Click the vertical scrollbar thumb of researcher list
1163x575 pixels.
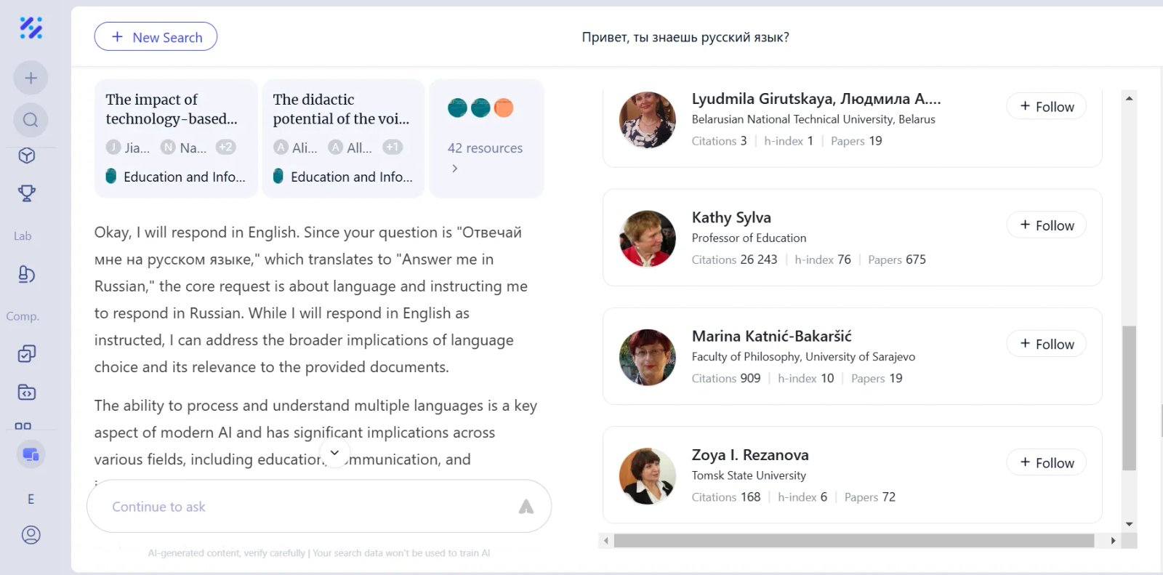(x=1129, y=398)
